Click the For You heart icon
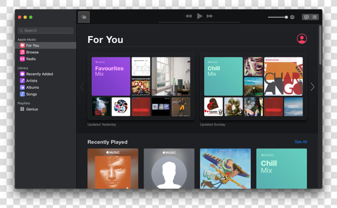The width and height of the screenshot is (337, 208). (22, 46)
